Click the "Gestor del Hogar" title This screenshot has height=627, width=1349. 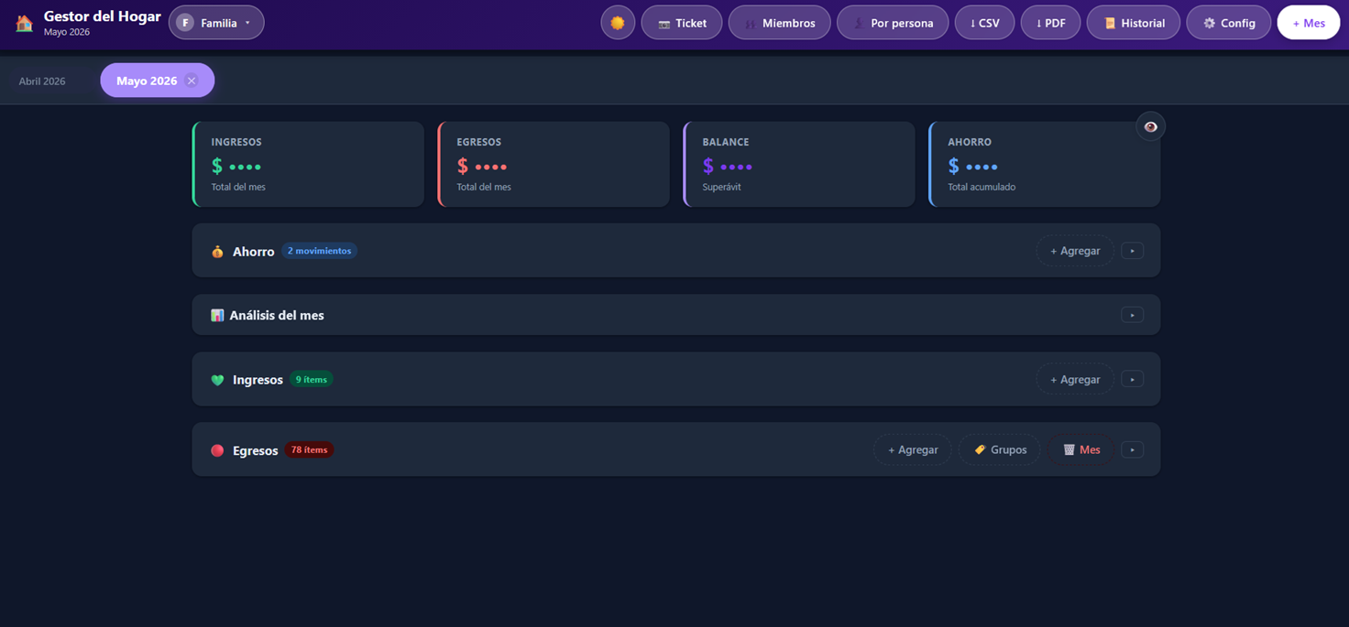click(103, 16)
